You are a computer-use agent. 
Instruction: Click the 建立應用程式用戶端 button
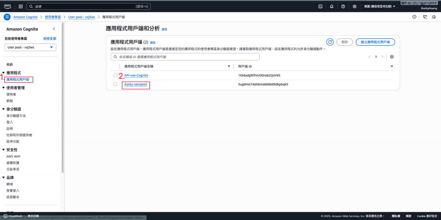click(375, 42)
